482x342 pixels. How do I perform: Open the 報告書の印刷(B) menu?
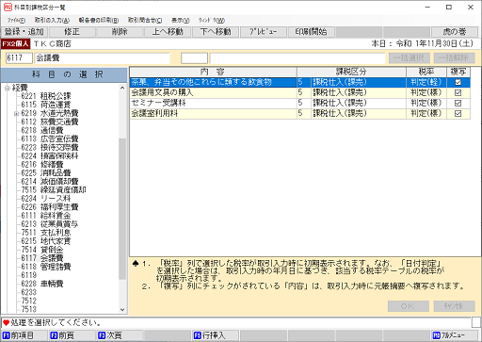click(x=99, y=21)
